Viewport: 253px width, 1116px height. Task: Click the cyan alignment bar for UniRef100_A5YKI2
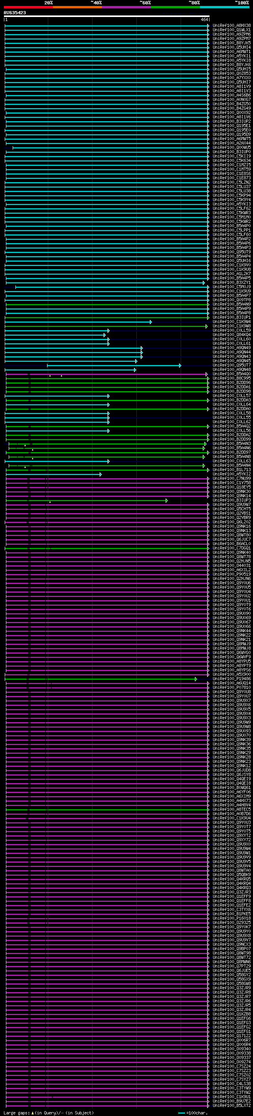(54, 474)
